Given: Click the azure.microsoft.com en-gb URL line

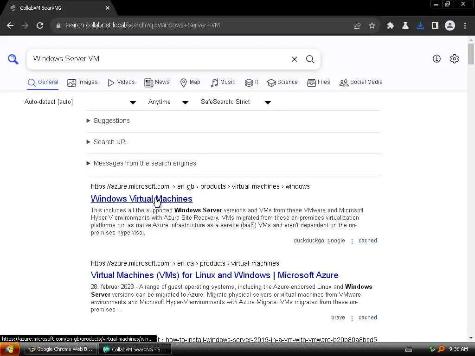Looking at the screenshot, I should coord(200,186).
